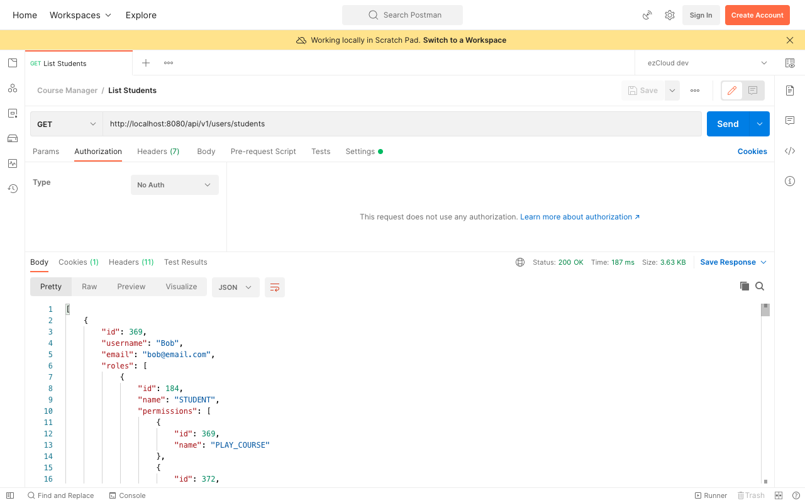Open Settings gear icon in header
The width and height of the screenshot is (805, 503).
(x=670, y=15)
